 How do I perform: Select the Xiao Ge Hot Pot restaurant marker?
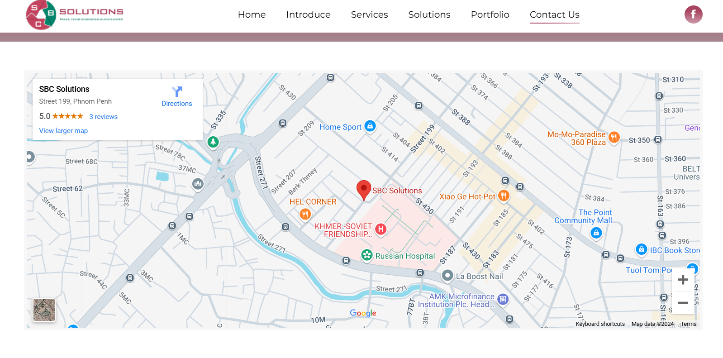(504, 196)
